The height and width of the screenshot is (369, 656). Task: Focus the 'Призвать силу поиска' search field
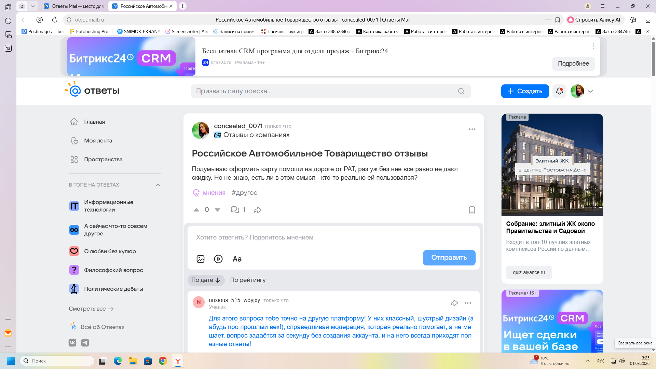click(x=325, y=91)
